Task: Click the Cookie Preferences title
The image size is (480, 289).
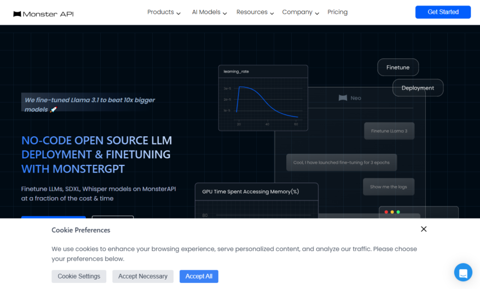Action: pos(81,230)
